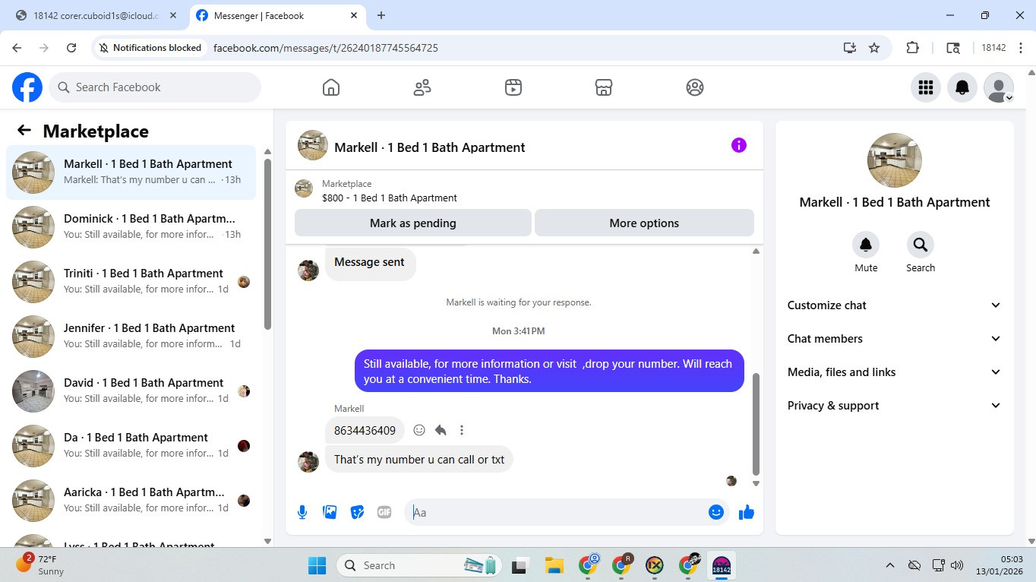React to 8634436409 message with emoji
The image size is (1036, 582).
coord(419,430)
